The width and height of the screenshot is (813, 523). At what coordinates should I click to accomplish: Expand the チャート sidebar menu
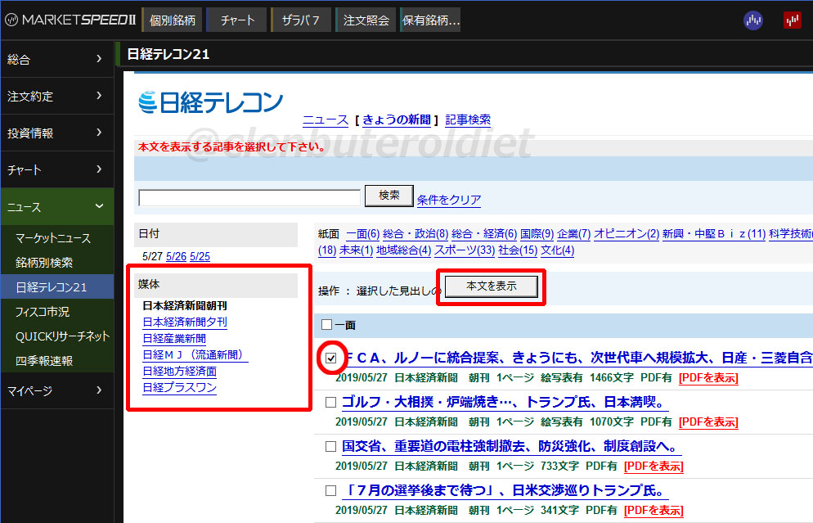click(57, 169)
